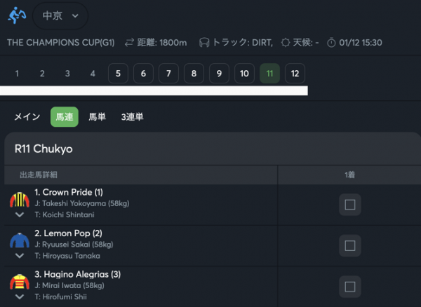This screenshot has width=421, height=307.
Task: Click Crown Pride's striped jockey silk icon
Action: pyautogui.click(x=20, y=200)
